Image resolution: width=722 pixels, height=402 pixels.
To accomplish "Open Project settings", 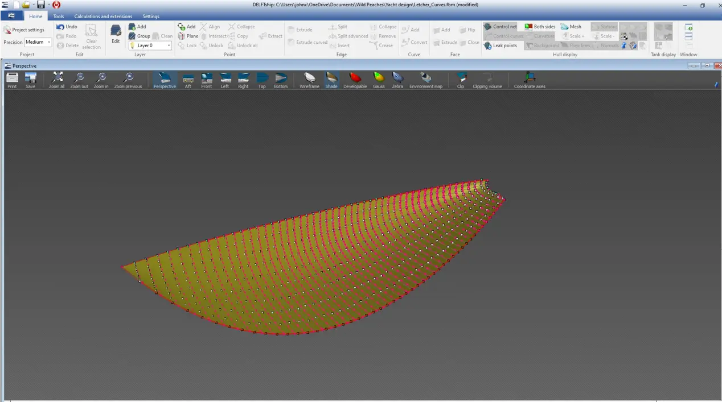I will pos(24,30).
